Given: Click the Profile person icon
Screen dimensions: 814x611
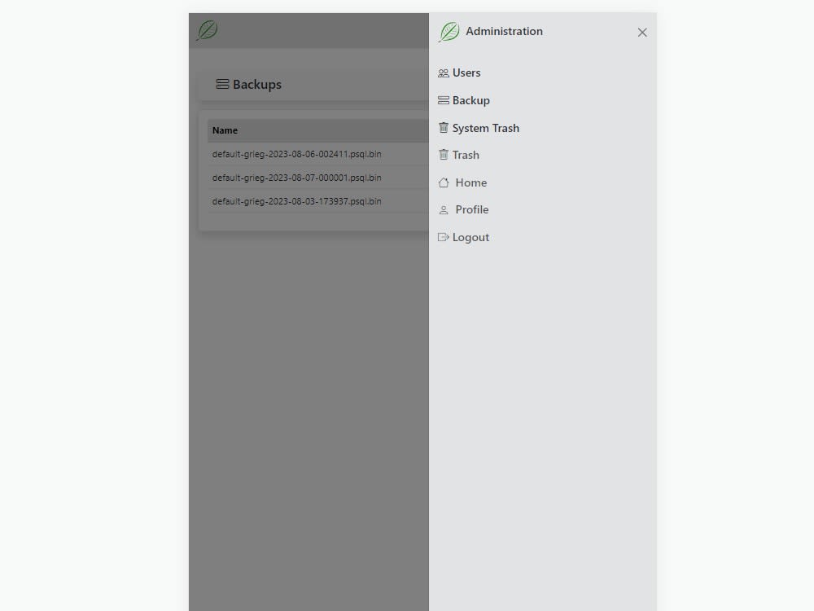Looking at the screenshot, I should point(444,210).
